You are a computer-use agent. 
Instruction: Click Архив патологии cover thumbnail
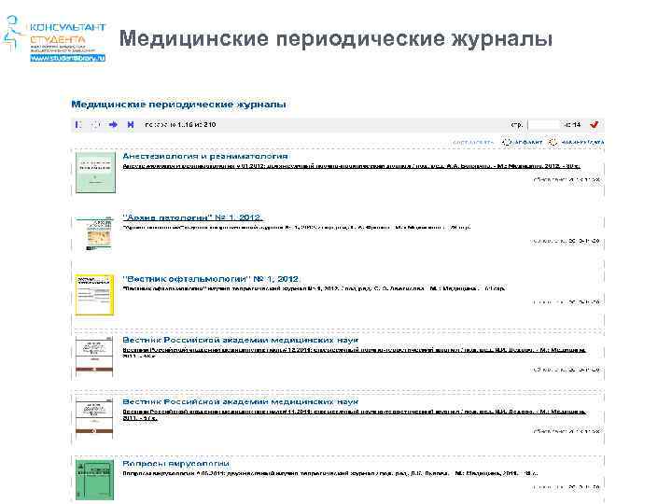(x=95, y=234)
